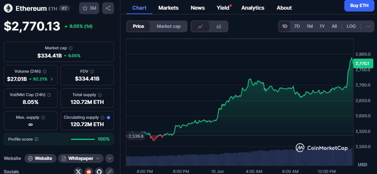This screenshot has height=174, width=377.
Task: Open the Yield tab
Action: 223,8
